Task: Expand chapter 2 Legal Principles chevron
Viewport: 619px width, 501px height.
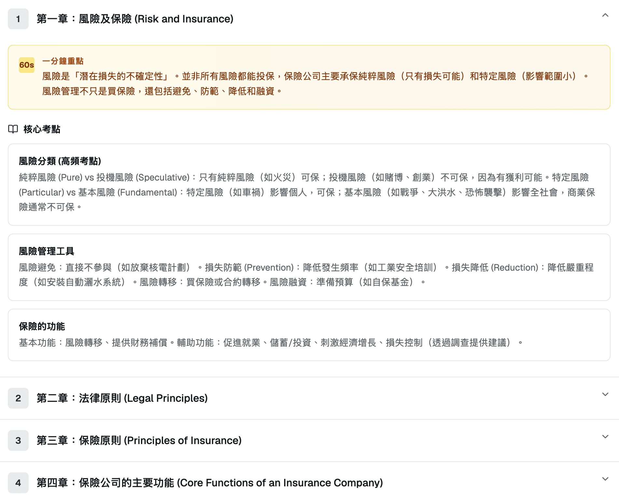Action: tap(605, 394)
